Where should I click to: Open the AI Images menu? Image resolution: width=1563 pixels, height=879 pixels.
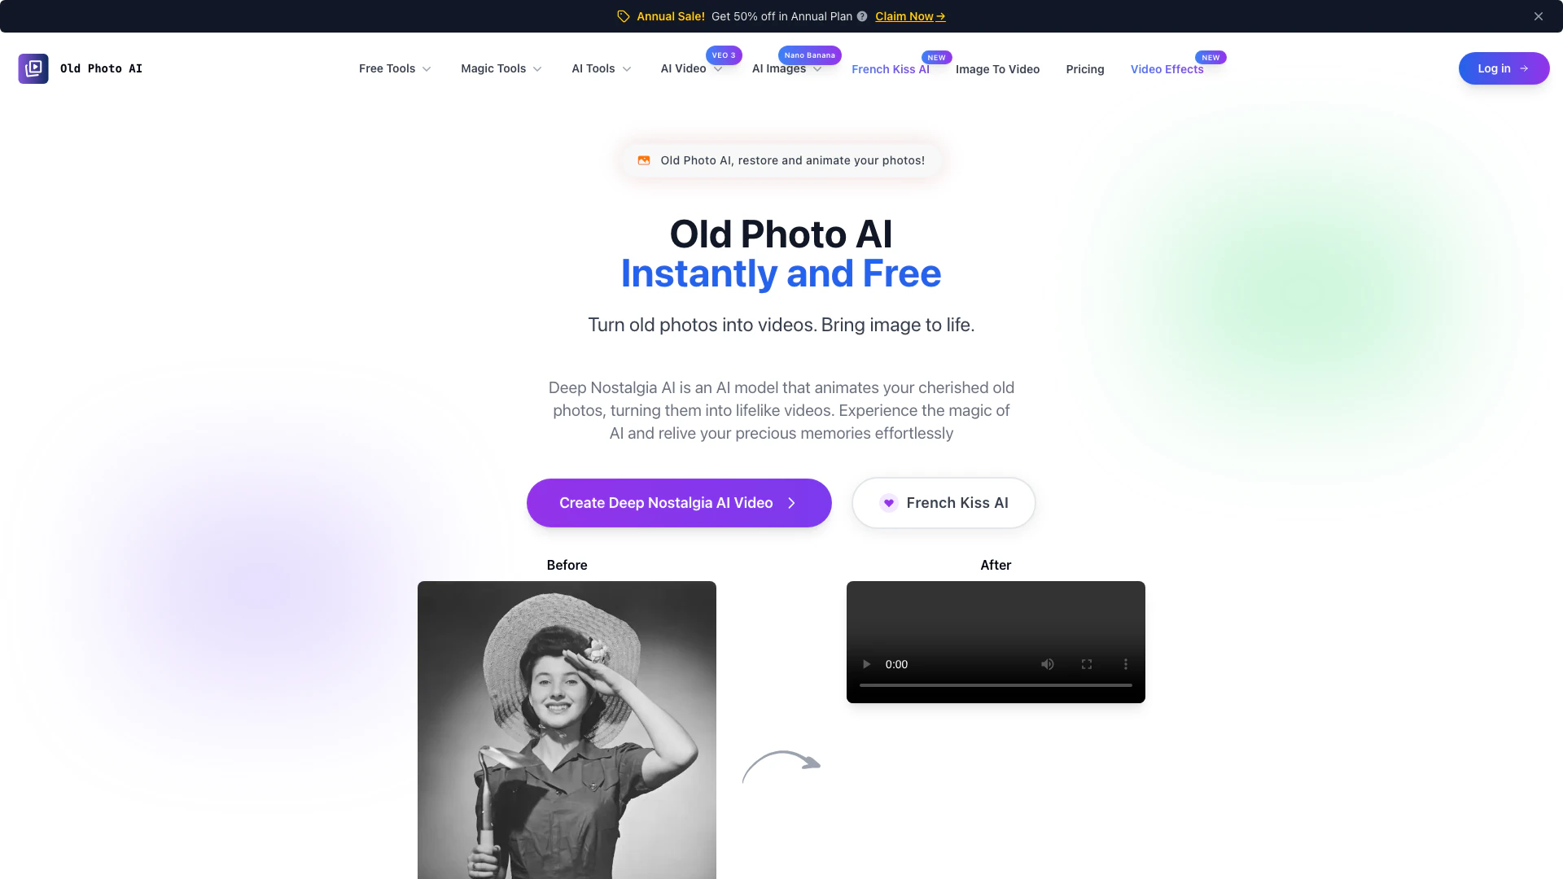point(786,68)
